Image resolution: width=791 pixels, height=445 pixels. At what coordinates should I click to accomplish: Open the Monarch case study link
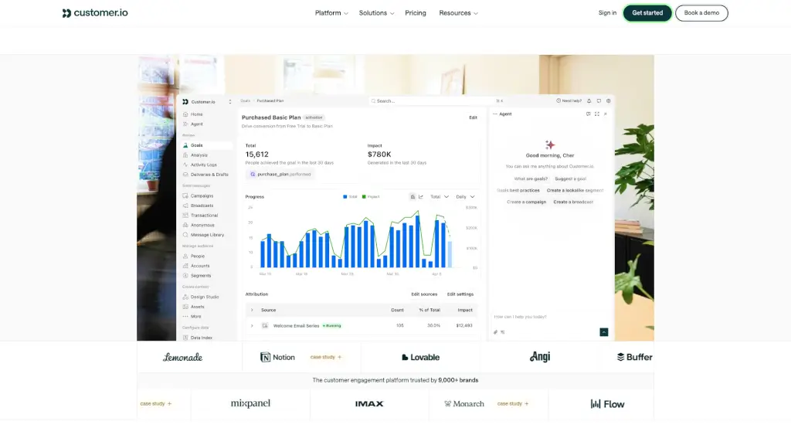pyautogui.click(x=513, y=403)
